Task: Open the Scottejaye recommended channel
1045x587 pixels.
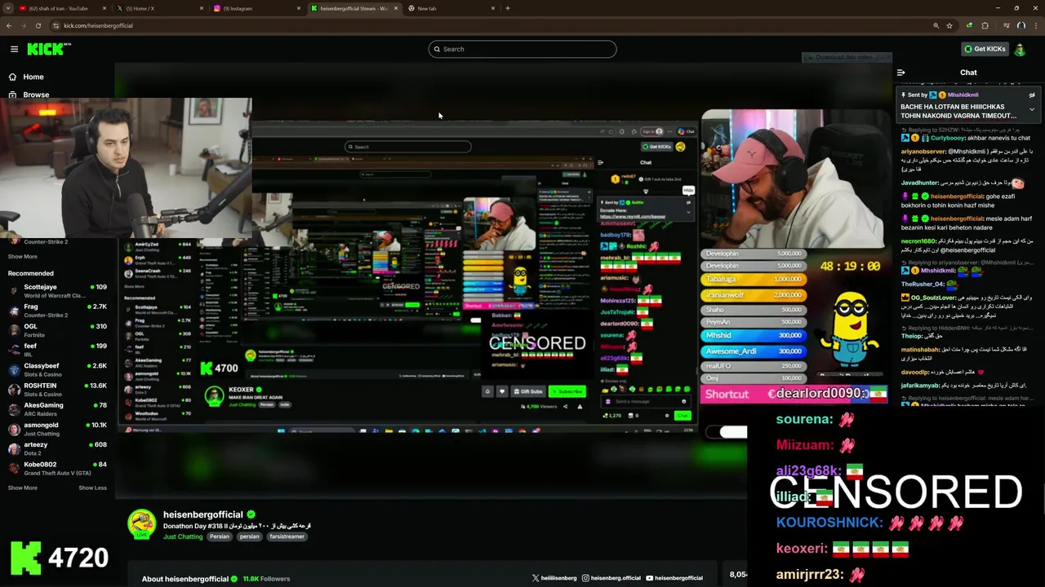Action: 57,291
